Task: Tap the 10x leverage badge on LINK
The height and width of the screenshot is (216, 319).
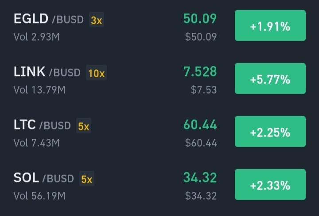Action: tap(97, 72)
